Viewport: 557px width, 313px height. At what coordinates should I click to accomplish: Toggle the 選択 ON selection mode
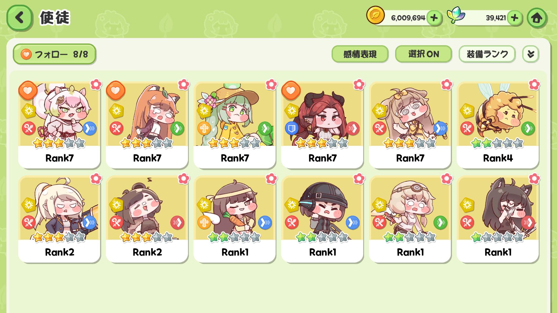423,54
